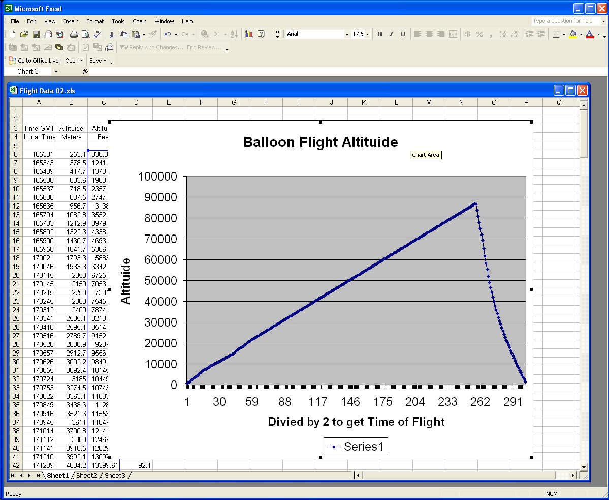Screen dimensions: 609x500
Task: Expand the Fill Color dropdown arrow
Action: point(581,34)
